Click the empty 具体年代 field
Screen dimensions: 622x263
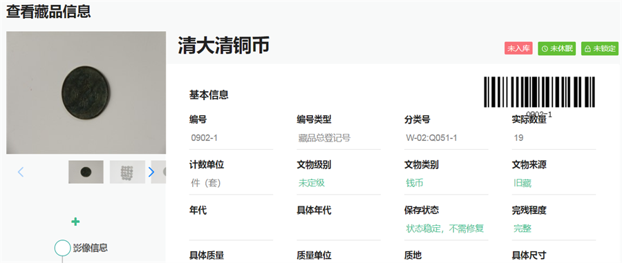(339, 229)
